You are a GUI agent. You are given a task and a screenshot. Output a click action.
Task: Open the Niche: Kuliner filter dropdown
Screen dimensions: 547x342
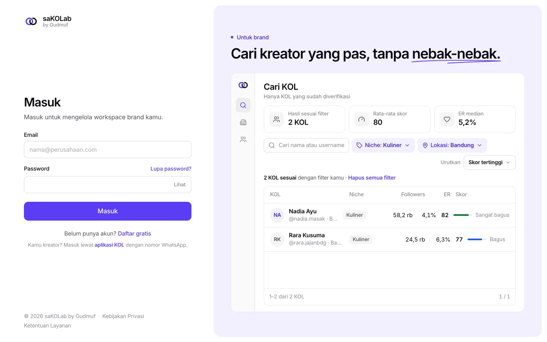coord(383,145)
